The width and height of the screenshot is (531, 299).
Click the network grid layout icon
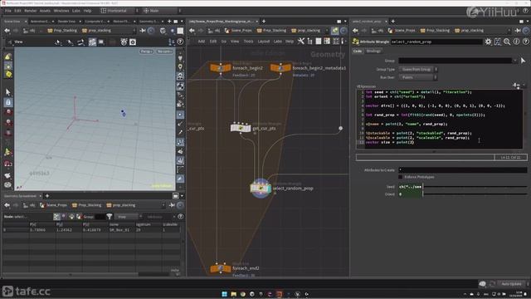tap(335, 42)
